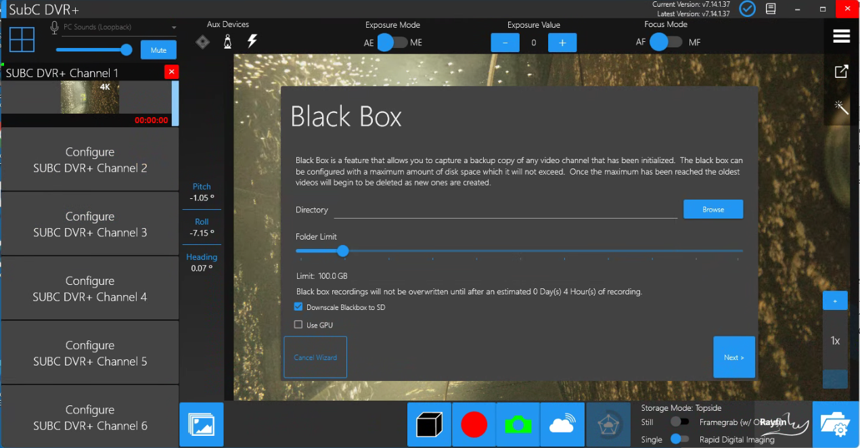Open the hamburger menu

click(x=841, y=36)
